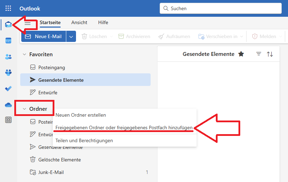This screenshot has width=288, height=182.
Task: Choose Neuen Ordner erstellen menu entry
Action: [124, 115]
